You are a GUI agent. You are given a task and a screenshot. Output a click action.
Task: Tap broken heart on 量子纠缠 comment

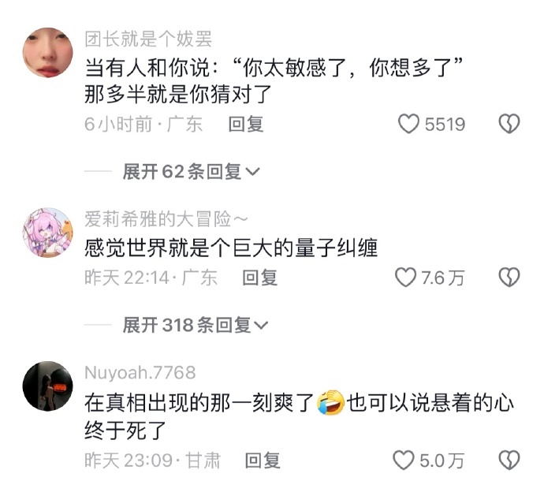click(x=509, y=278)
